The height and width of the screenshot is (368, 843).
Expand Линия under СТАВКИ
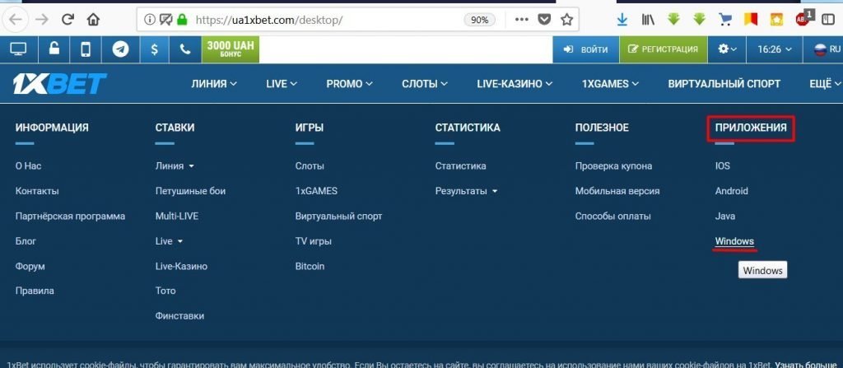click(175, 165)
